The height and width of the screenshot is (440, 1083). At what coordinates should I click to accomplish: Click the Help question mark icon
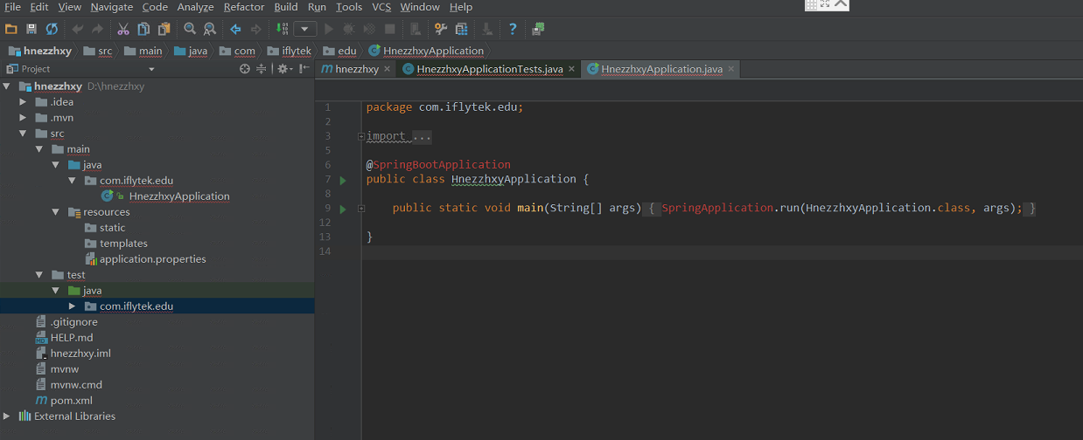tap(513, 29)
